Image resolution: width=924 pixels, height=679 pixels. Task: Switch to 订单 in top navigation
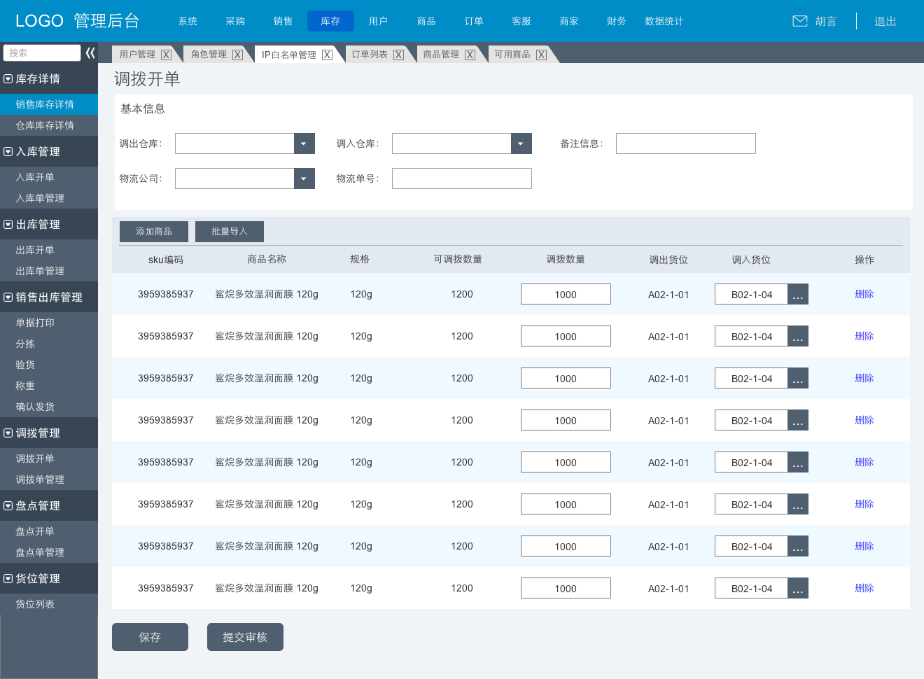click(x=474, y=21)
